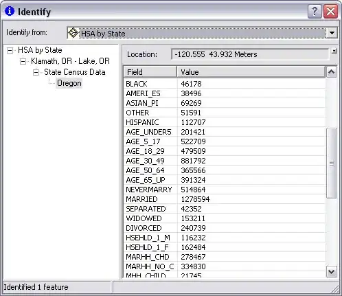Click the Field column header
342x296 pixels.
coord(150,72)
